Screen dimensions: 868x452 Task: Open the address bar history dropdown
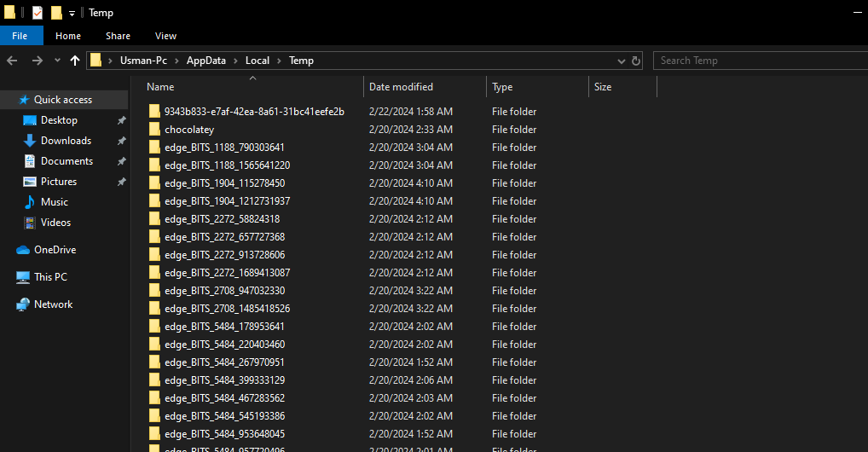[x=622, y=61]
